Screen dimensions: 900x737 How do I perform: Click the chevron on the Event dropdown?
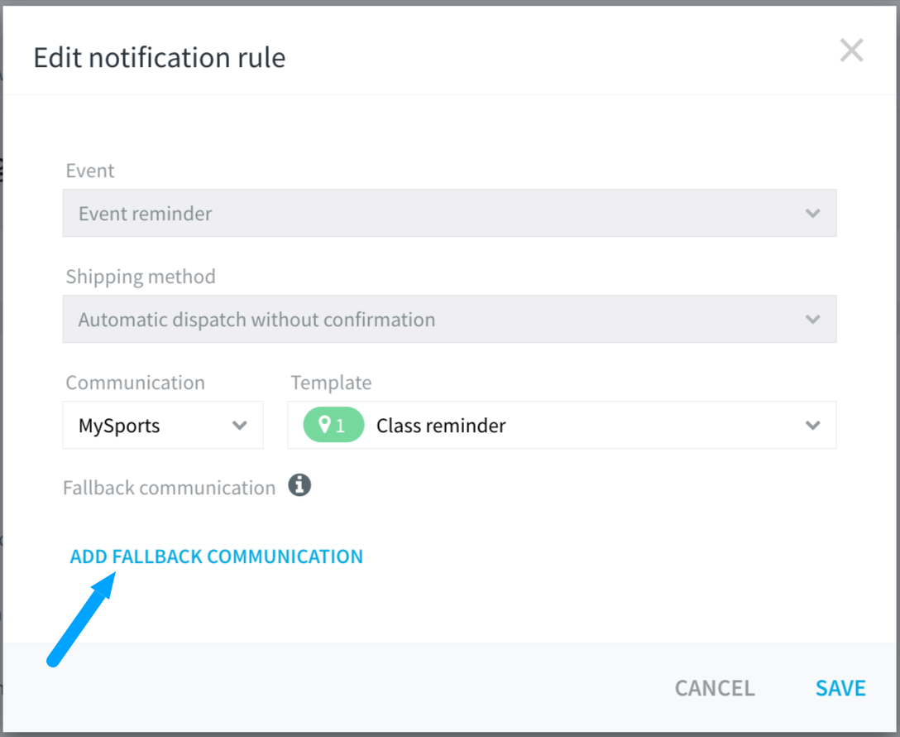tap(813, 213)
